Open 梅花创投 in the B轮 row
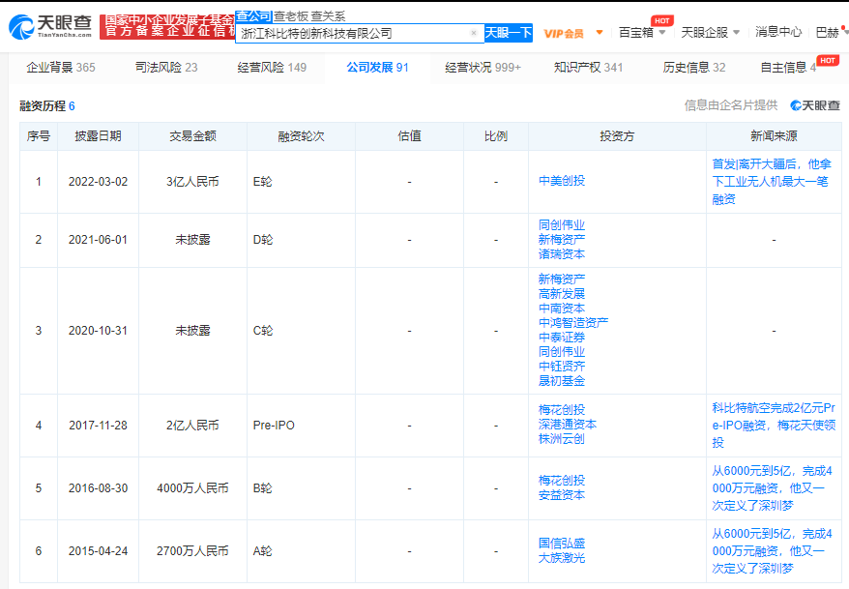Screen dimensions: 849x589 (562, 480)
